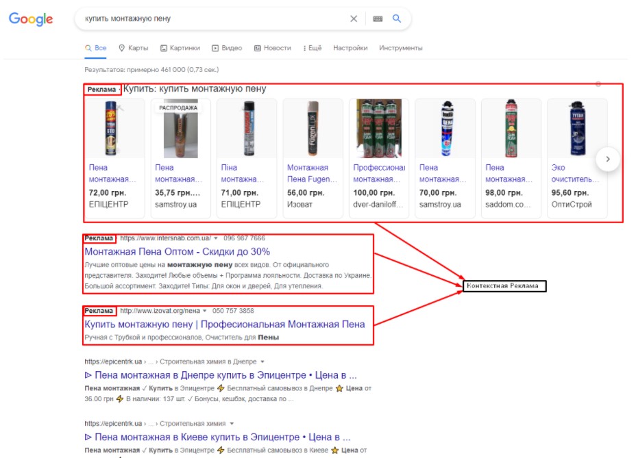
Task: Expand Строительная химия в Днепре dropdown arrow
Action: [262, 361]
